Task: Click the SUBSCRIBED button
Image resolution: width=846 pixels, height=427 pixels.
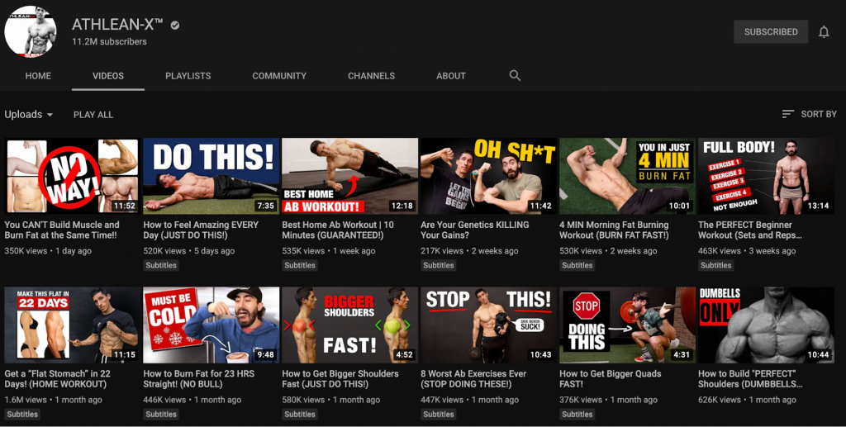Action: click(771, 32)
